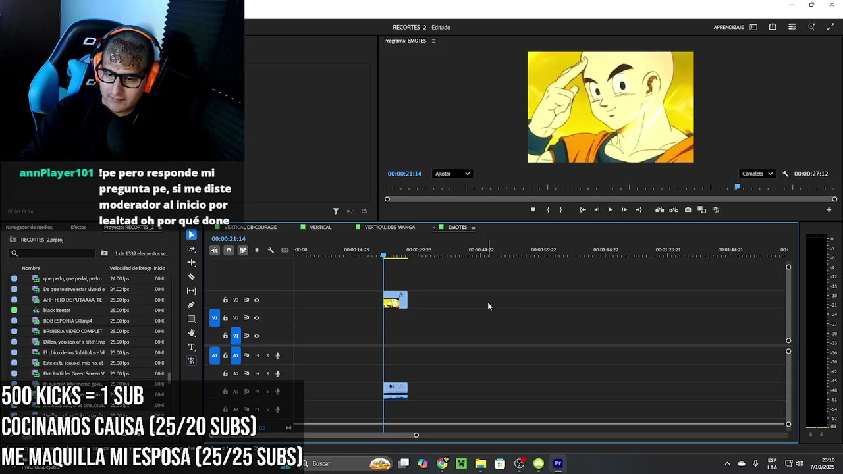Select the video clip on track V3

[395, 300]
